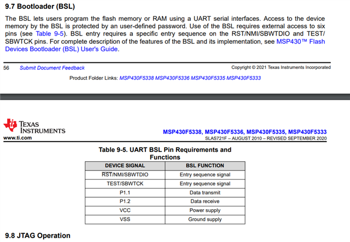Click Submit Document Feedback link

pos(52,68)
